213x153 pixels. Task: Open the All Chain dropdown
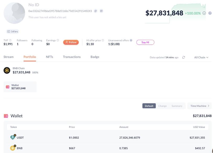click(201, 57)
